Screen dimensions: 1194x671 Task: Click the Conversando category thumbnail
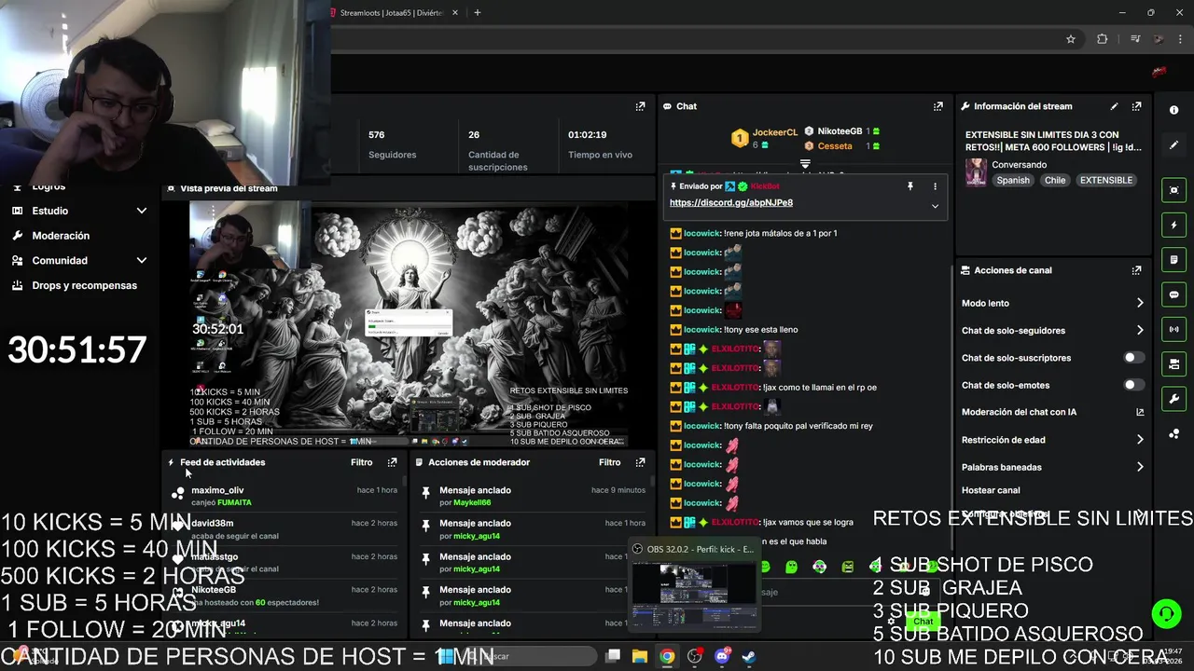pos(976,172)
